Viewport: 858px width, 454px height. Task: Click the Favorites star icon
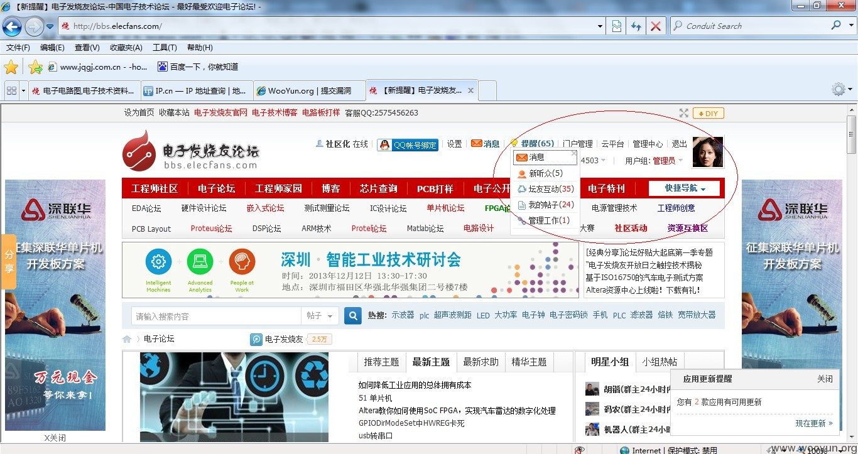(11, 67)
